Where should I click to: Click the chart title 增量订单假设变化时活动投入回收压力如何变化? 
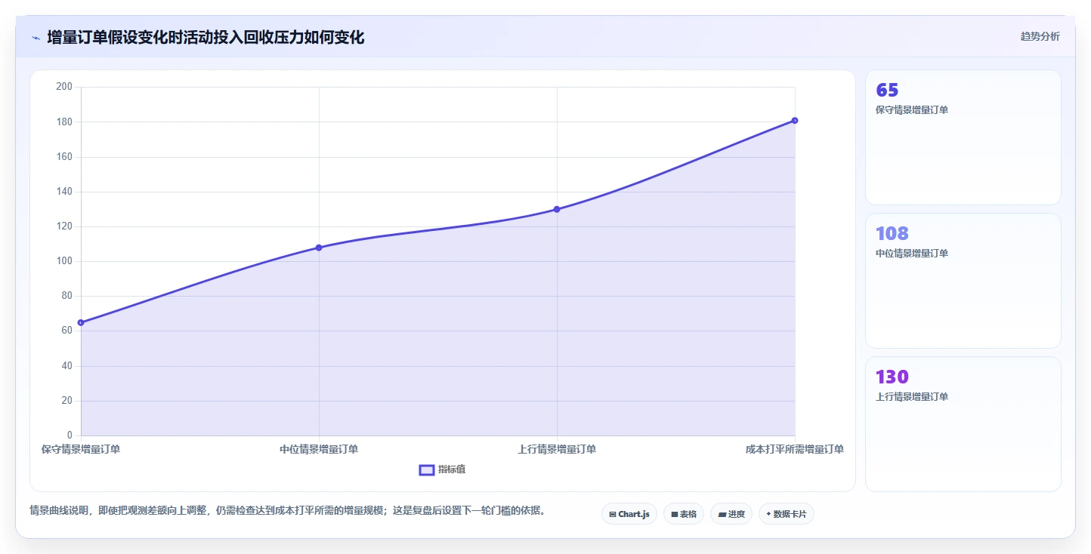pos(206,37)
